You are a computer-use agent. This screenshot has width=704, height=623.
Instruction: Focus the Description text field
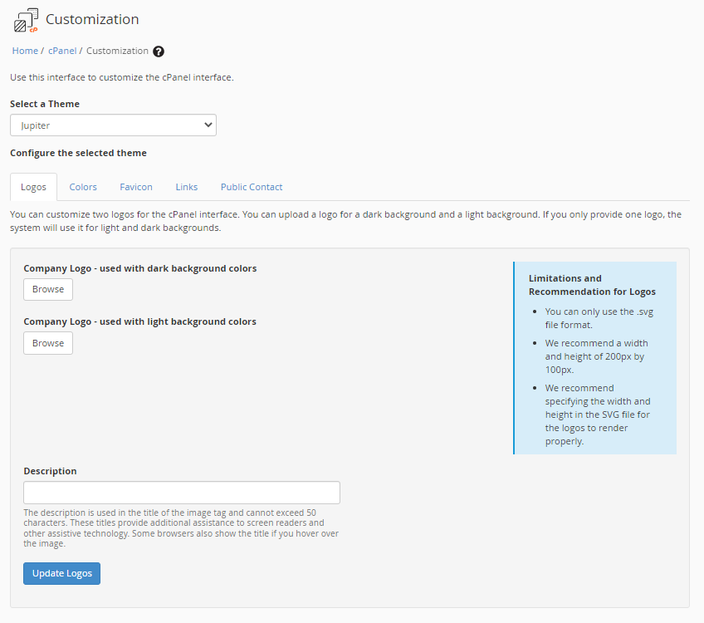pos(182,493)
